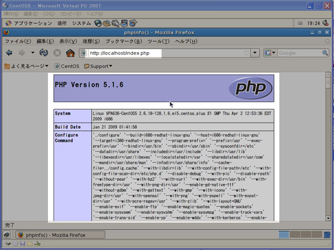Expand the back/forward history dropdown arrow
Viewport: 334px width, 250px height.
point(33,53)
